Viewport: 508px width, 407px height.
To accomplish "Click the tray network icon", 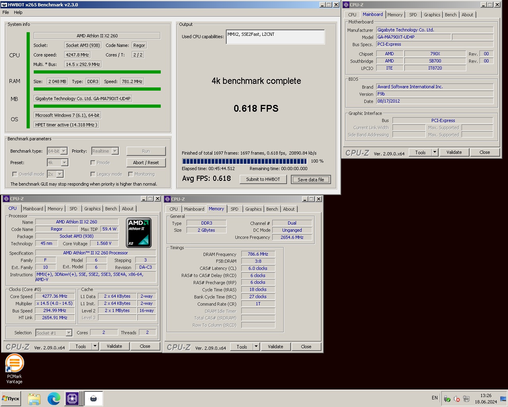I will coord(466,399).
